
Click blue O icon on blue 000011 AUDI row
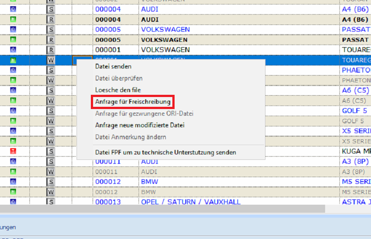(x=13, y=161)
